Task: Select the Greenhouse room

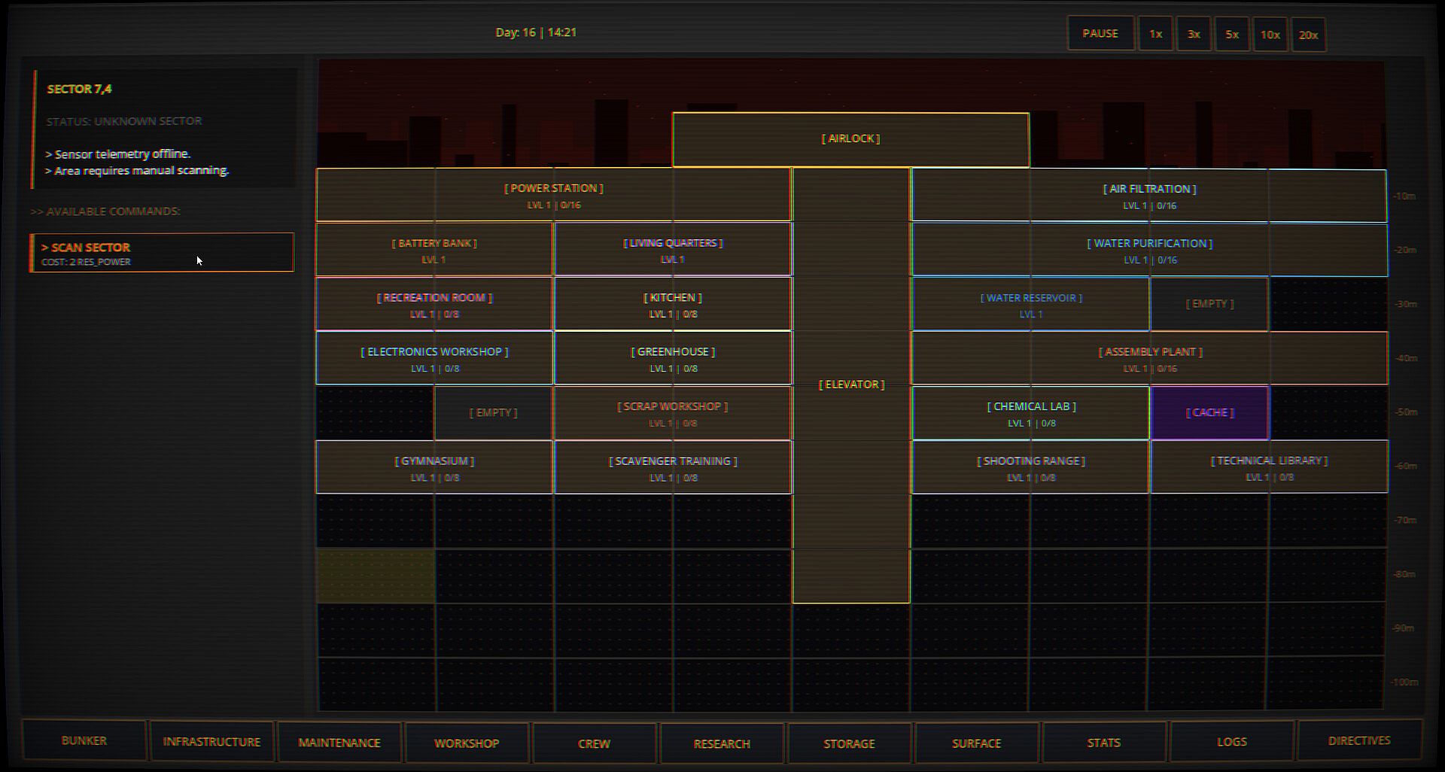Action: [x=673, y=359]
